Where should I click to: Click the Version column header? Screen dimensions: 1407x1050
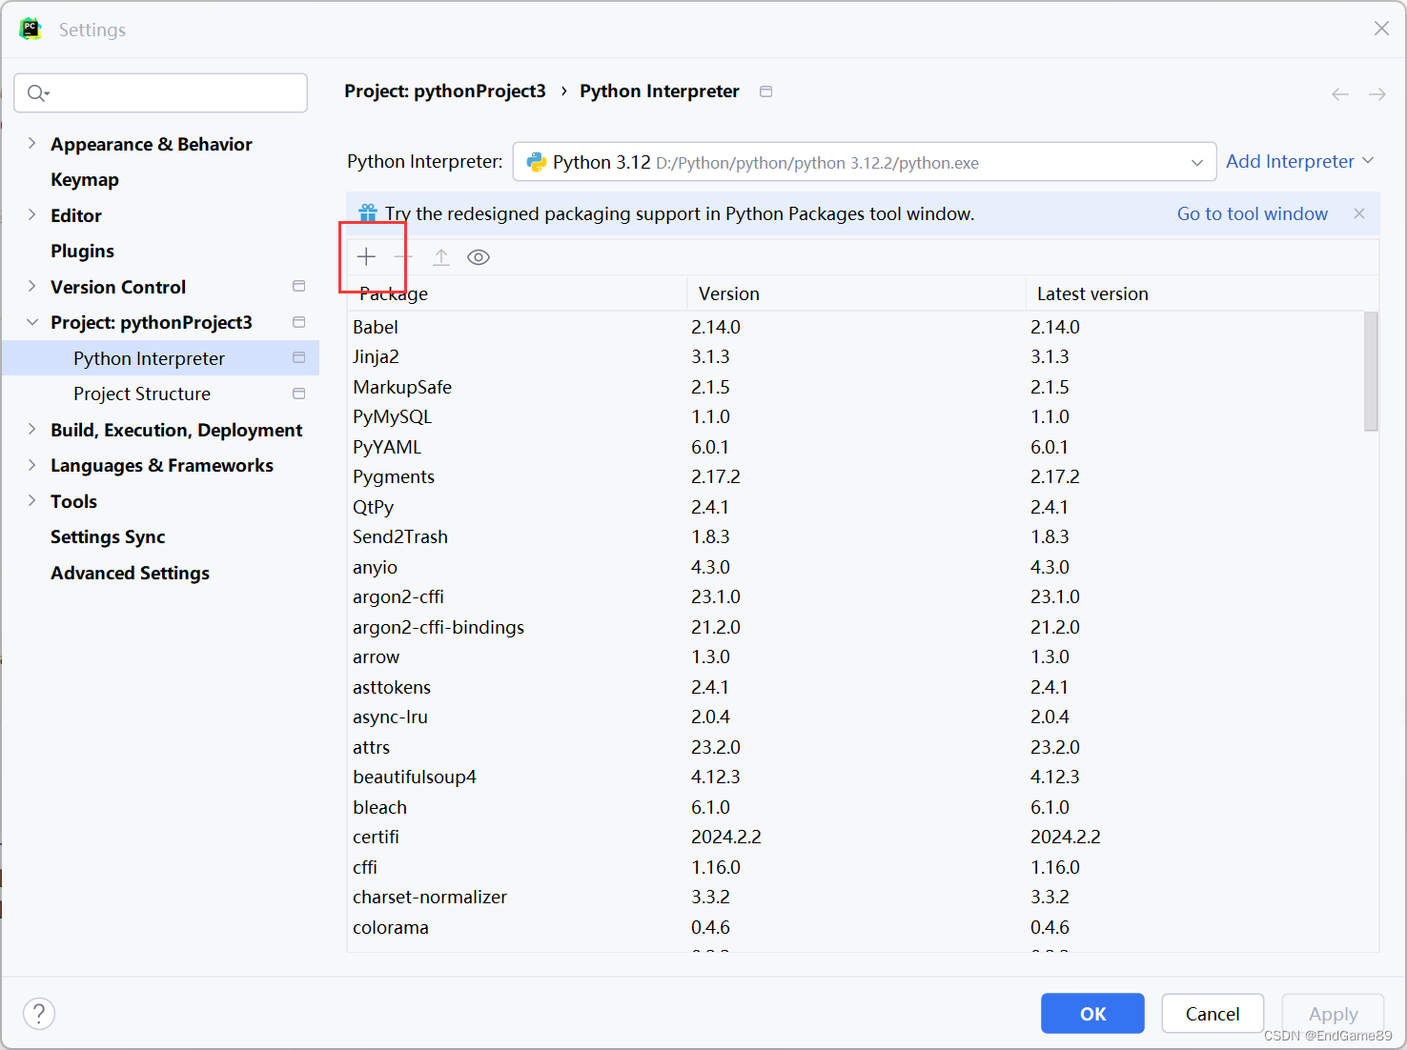click(856, 293)
